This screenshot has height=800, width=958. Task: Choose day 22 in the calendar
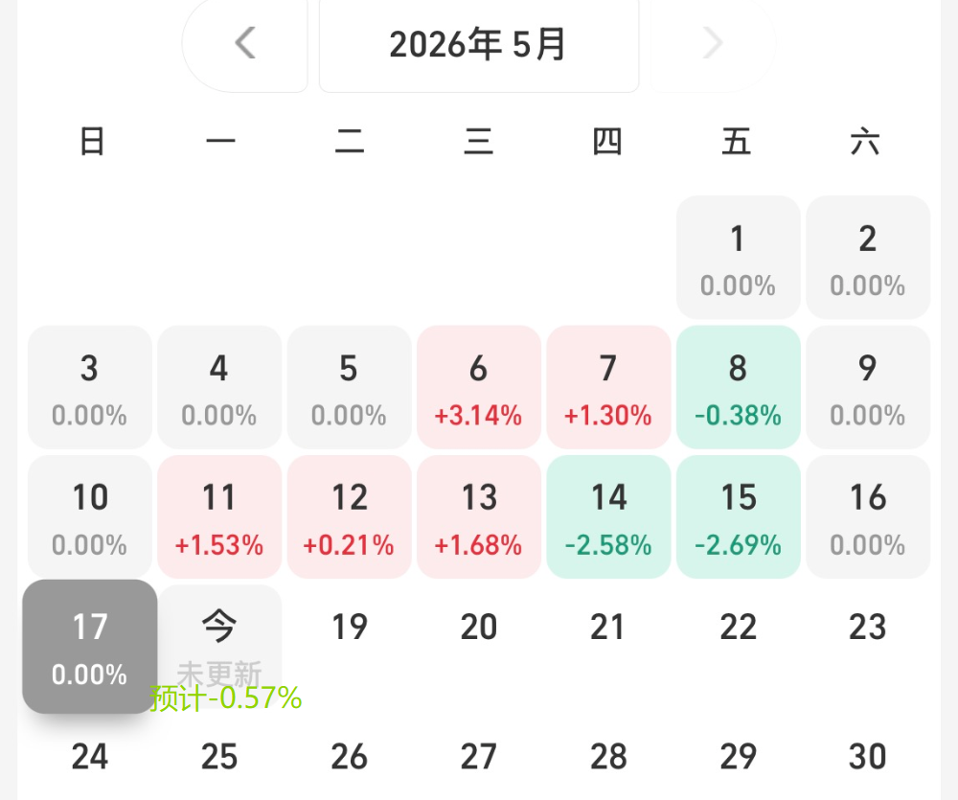[738, 627]
